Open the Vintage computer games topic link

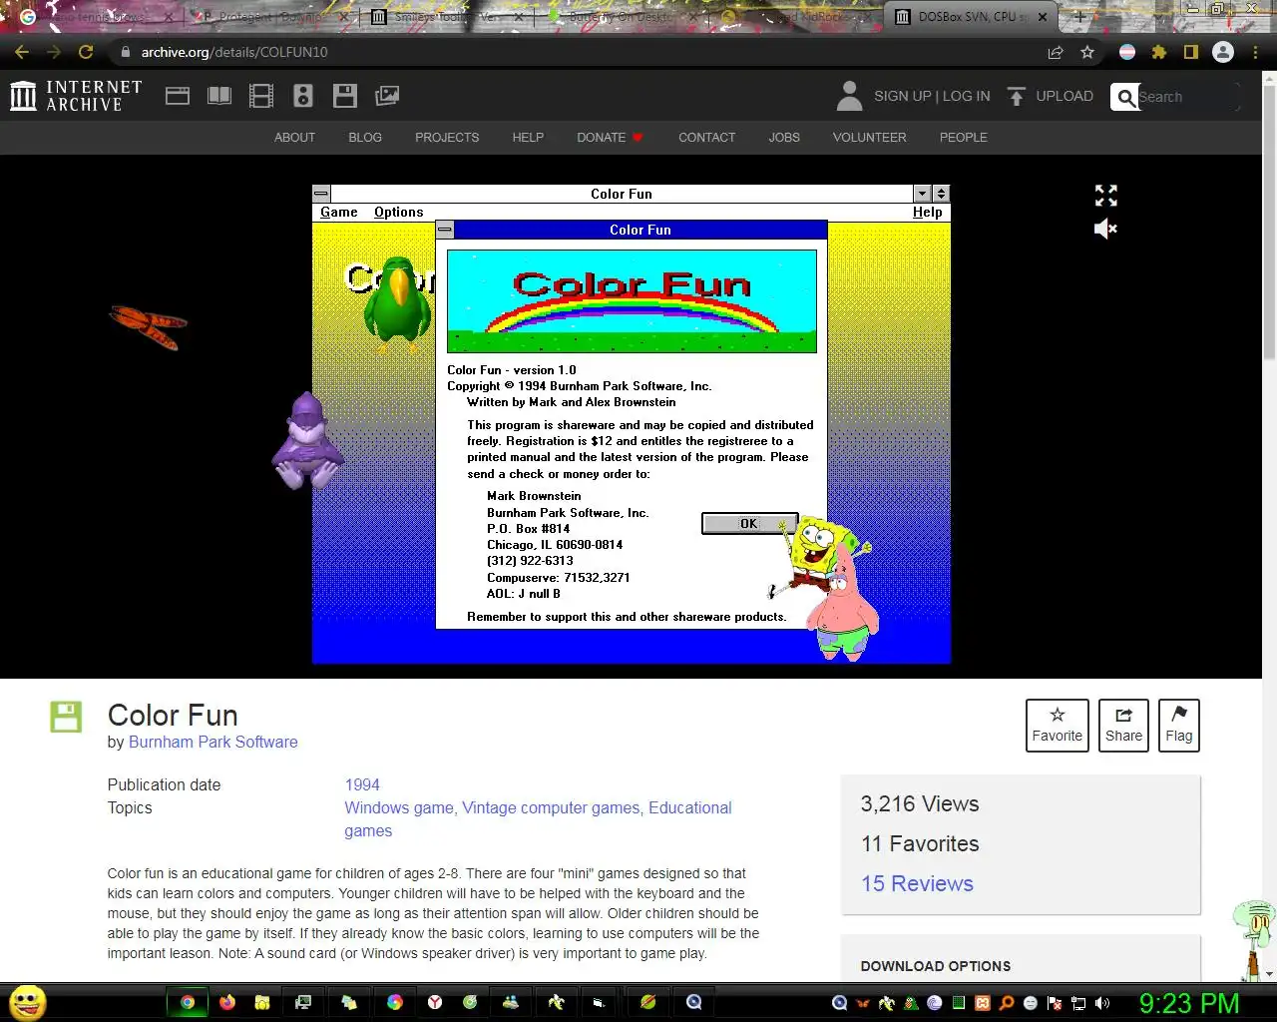tap(551, 807)
